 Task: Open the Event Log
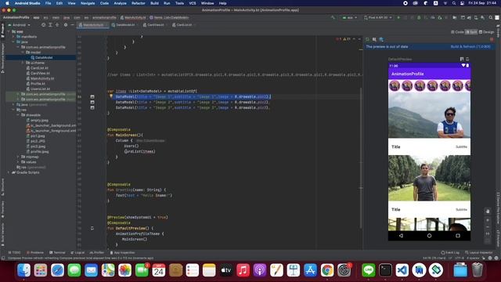tap(450, 252)
